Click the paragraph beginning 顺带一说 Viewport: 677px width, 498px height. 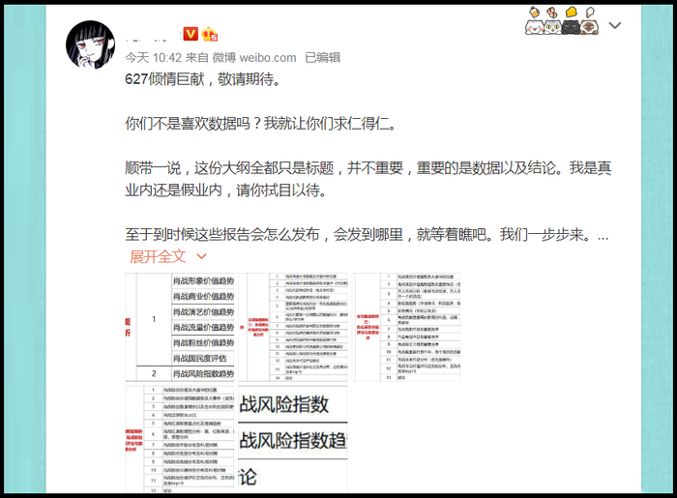[x=368, y=179]
